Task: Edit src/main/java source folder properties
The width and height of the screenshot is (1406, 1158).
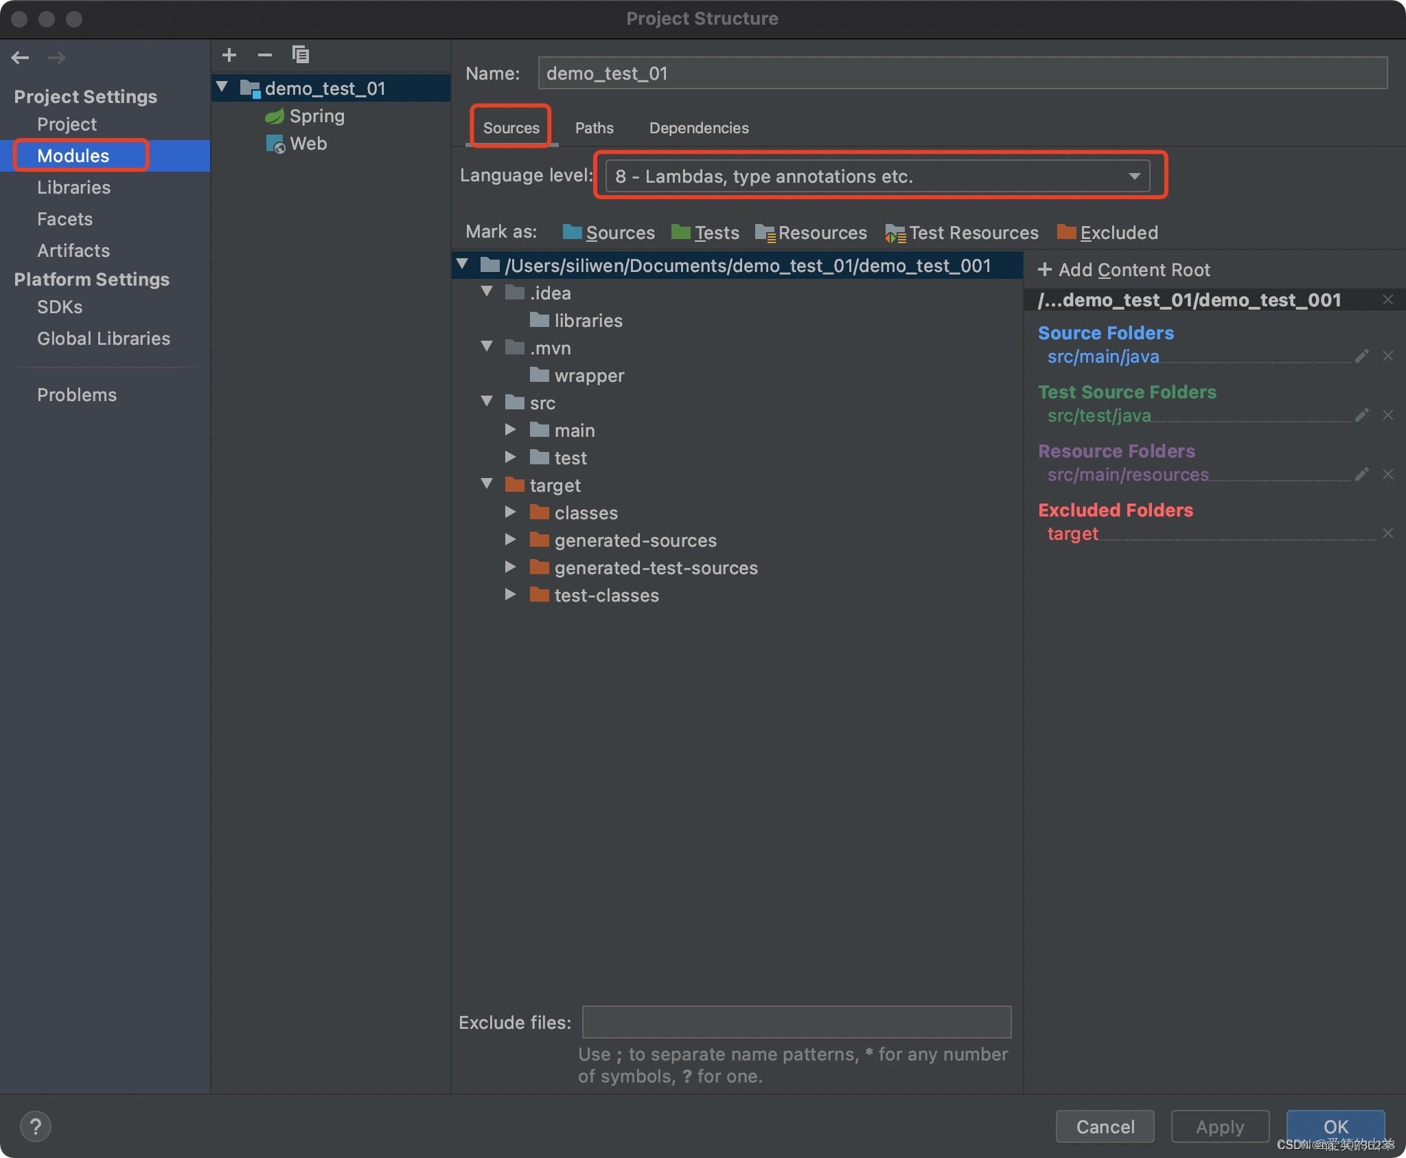Action: pos(1362,356)
